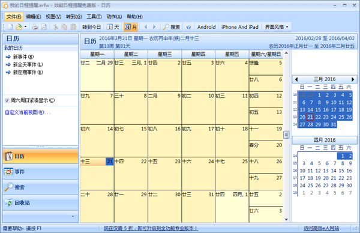Toggle 周六周日紧凑显示 checkbox
This screenshot has height=233, width=360.
(7, 100)
